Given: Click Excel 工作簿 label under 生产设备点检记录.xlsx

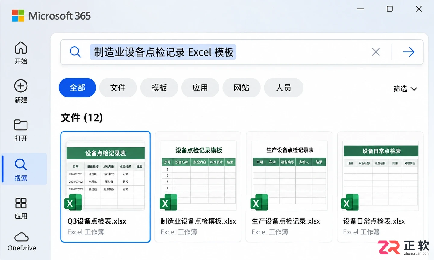Looking at the screenshot, I should click(270, 232).
